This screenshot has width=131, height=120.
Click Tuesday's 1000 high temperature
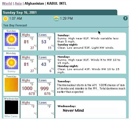tap(27, 88)
